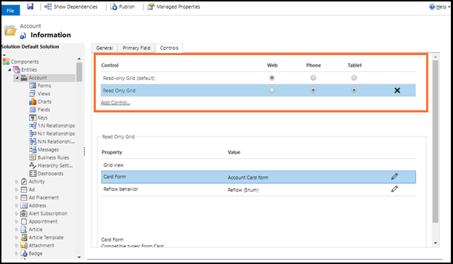Image resolution: width=453 pixels, height=264 pixels.
Task: Select Phone radio for Read-only Grid (default)
Action: [313, 78]
